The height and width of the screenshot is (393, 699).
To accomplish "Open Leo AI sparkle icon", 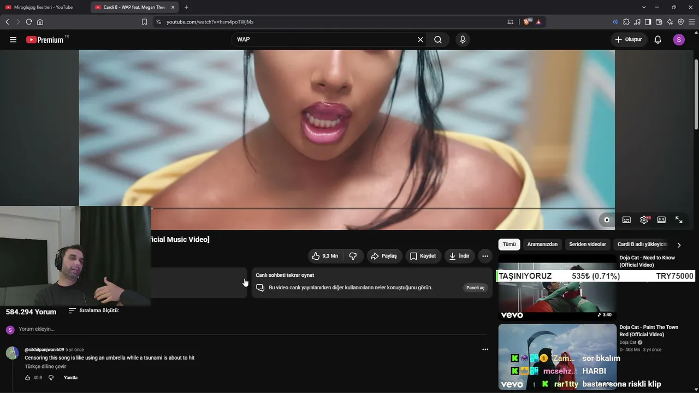I will coord(670,22).
